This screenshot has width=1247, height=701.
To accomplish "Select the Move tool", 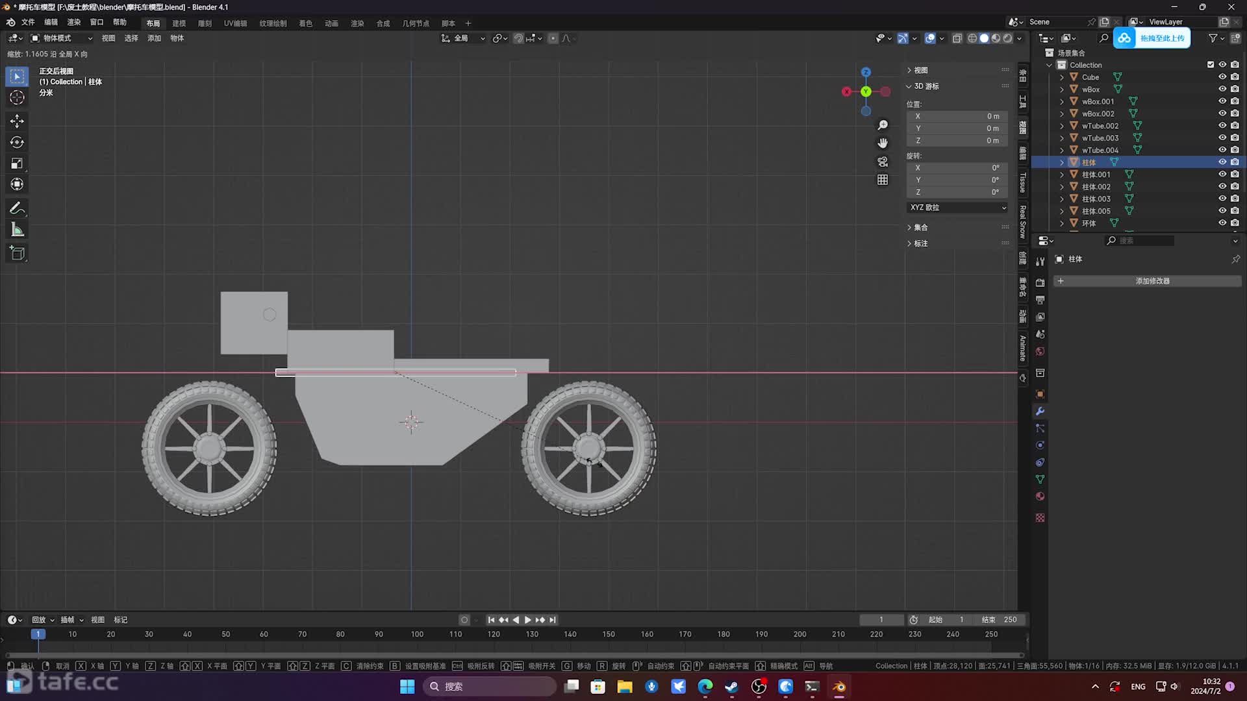I will pyautogui.click(x=18, y=121).
